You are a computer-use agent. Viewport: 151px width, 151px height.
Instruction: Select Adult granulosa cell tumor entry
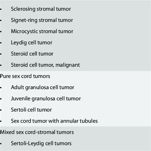point(43,88)
